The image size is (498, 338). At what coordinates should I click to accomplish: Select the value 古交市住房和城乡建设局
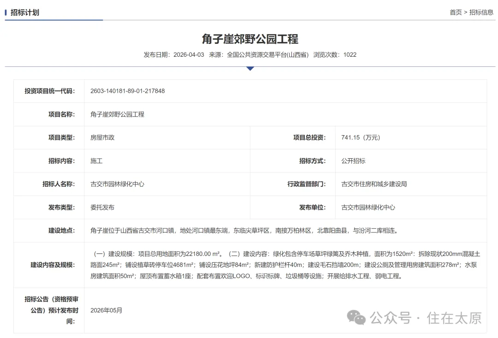(374, 184)
